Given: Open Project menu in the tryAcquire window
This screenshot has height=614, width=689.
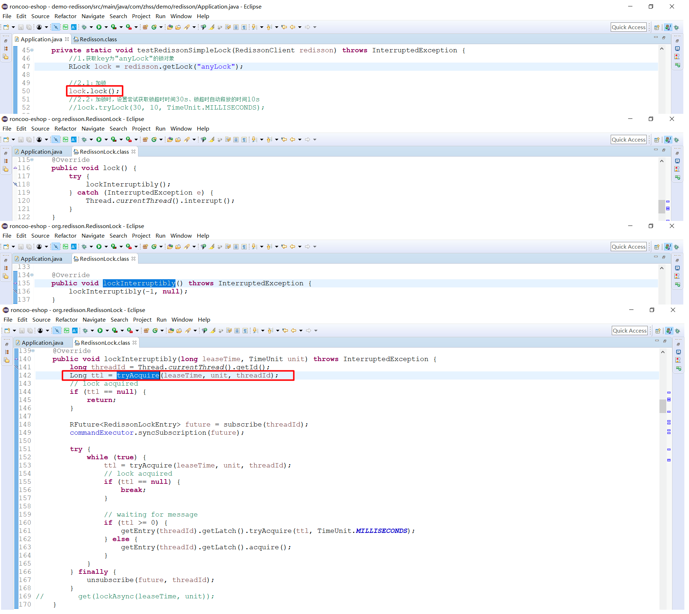Looking at the screenshot, I should pos(142,320).
